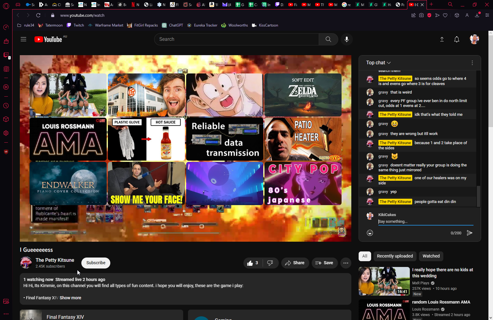Save video to a playlist
The height and width of the screenshot is (320, 493).
325,263
